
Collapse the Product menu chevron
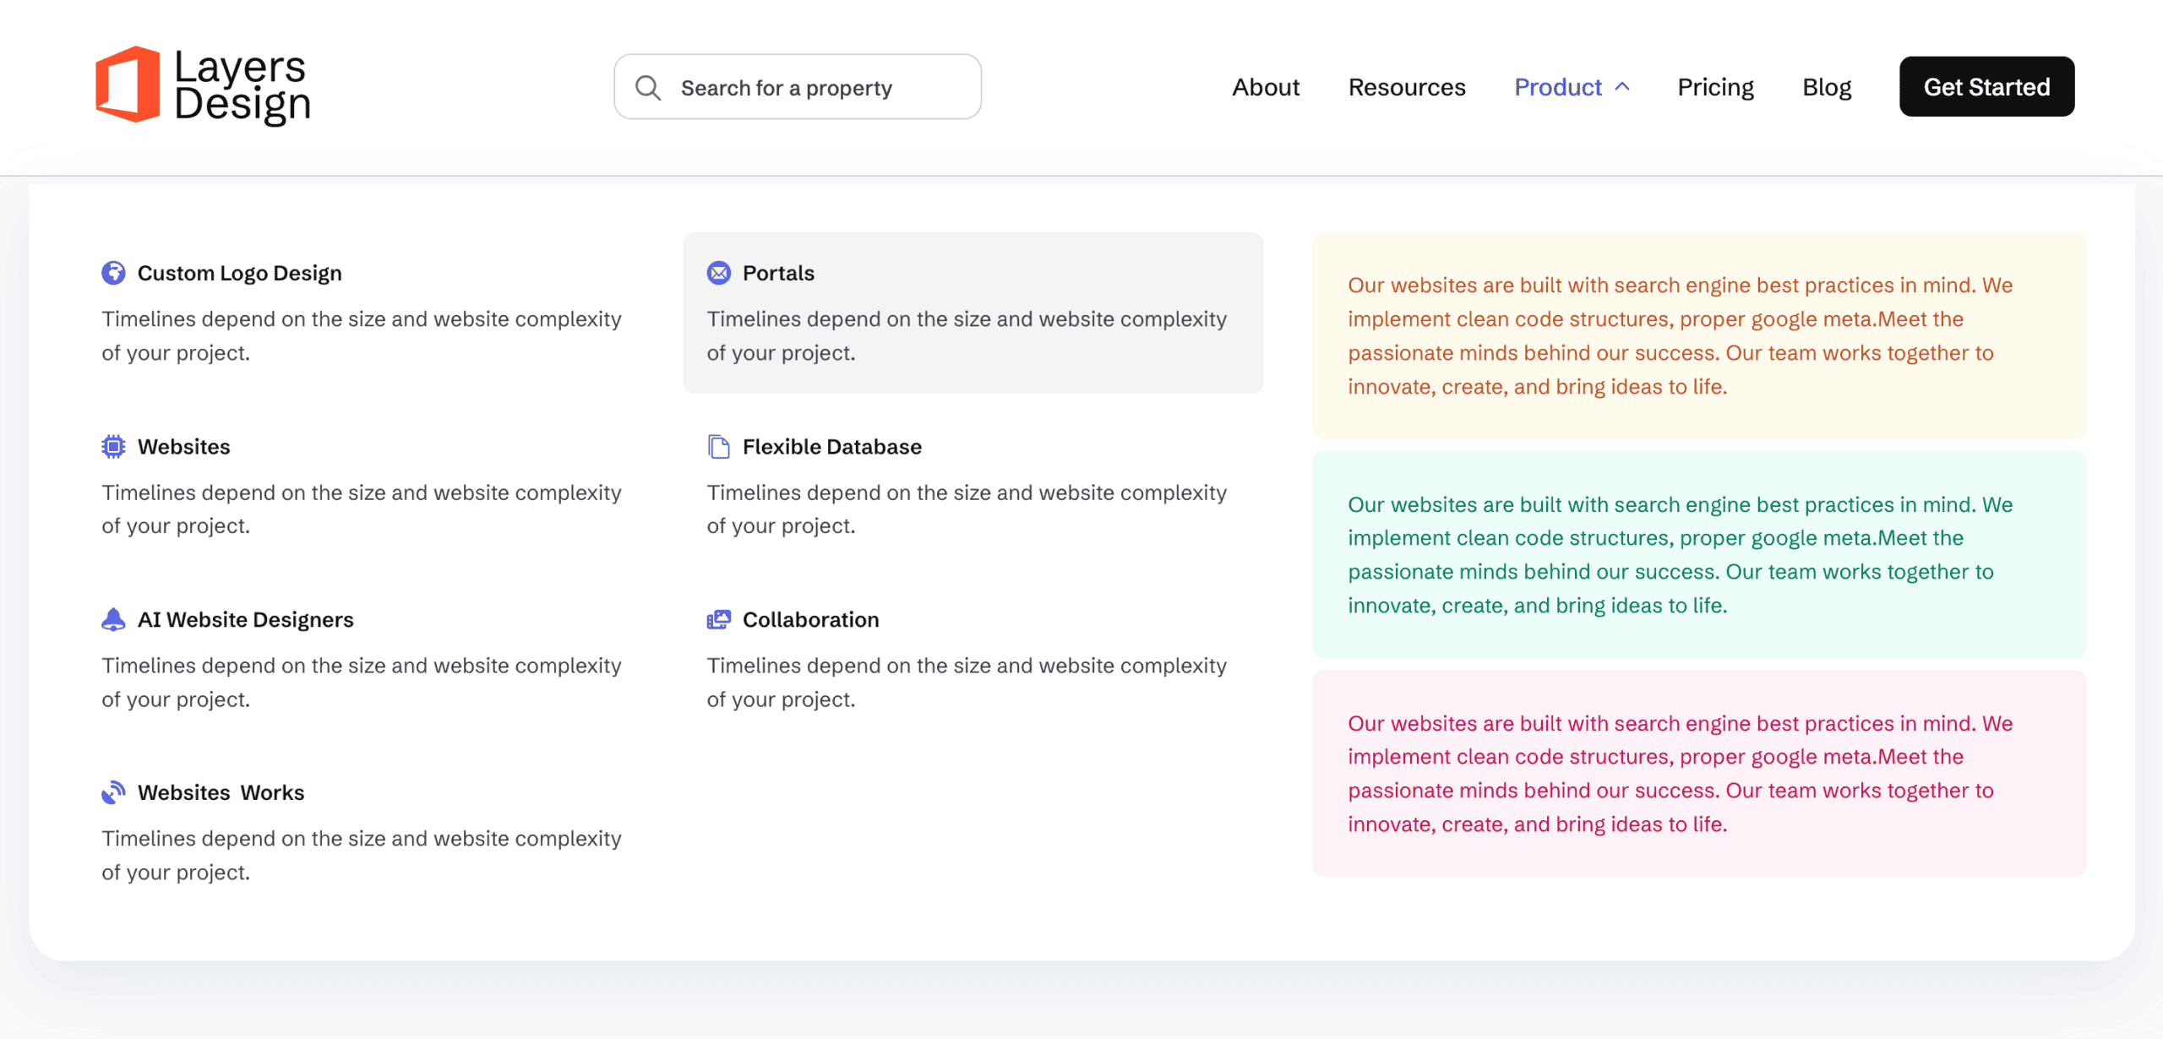tap(1622, 87)
